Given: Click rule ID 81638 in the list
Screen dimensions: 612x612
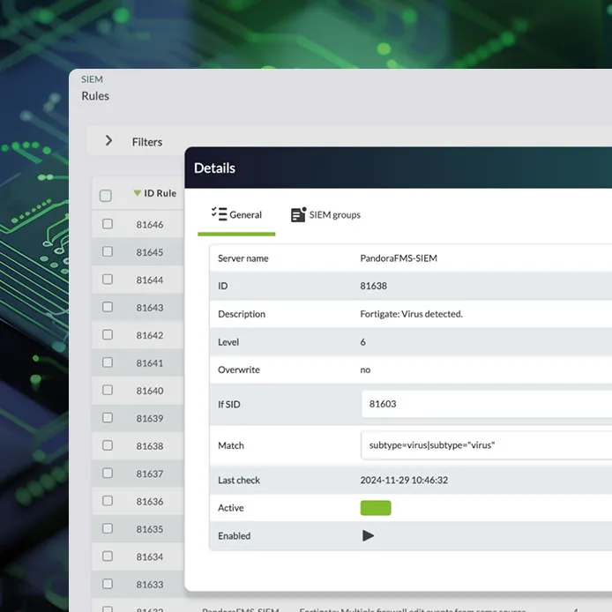Looking at the screenshot, I should tap(150, 446).
